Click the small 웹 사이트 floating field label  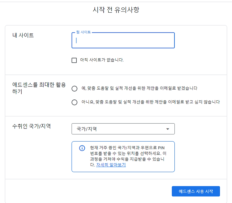[84, 32]
